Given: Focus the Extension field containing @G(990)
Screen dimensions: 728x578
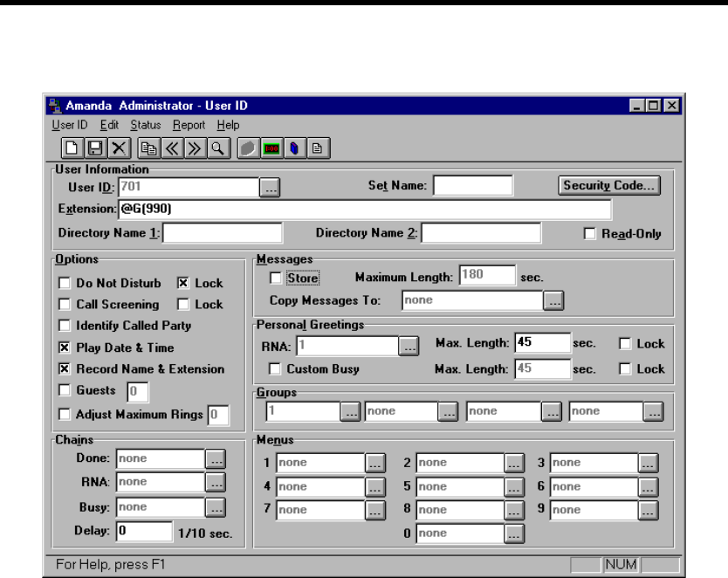Looking at the screenshot, I should click(x=365, y=209).
